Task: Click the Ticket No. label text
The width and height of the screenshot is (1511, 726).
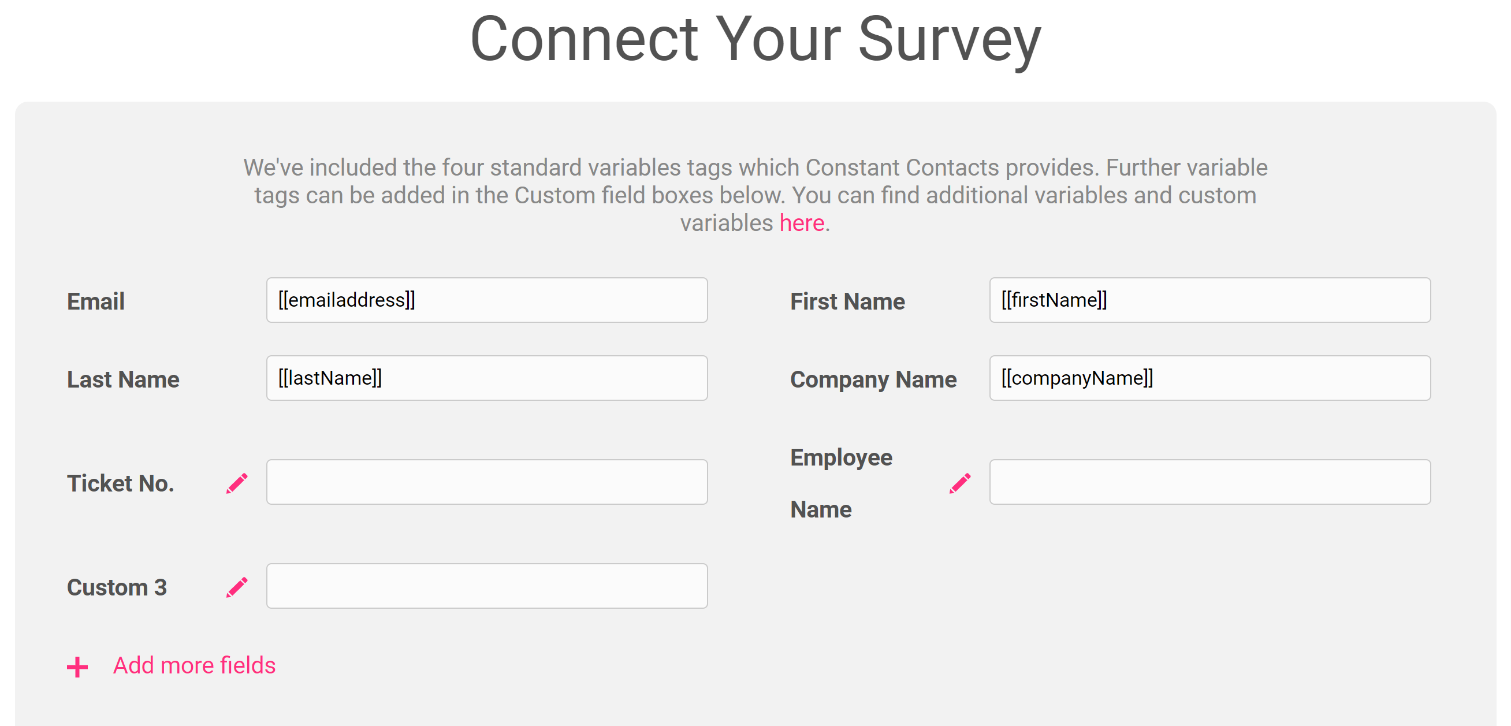Action: point(120,483)
